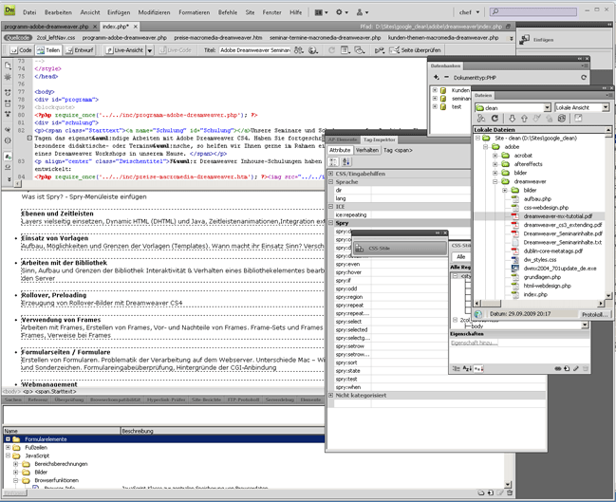Click the Einfügen panel icon
The image size is (616, 502).
click(x=525, y=39)
